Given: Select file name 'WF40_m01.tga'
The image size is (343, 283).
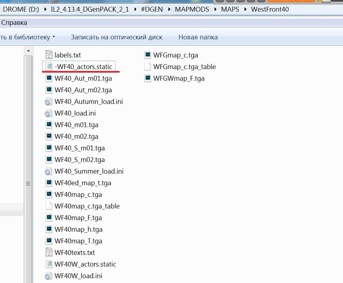Looking at the screenshot, I should [x=76, y=125].
